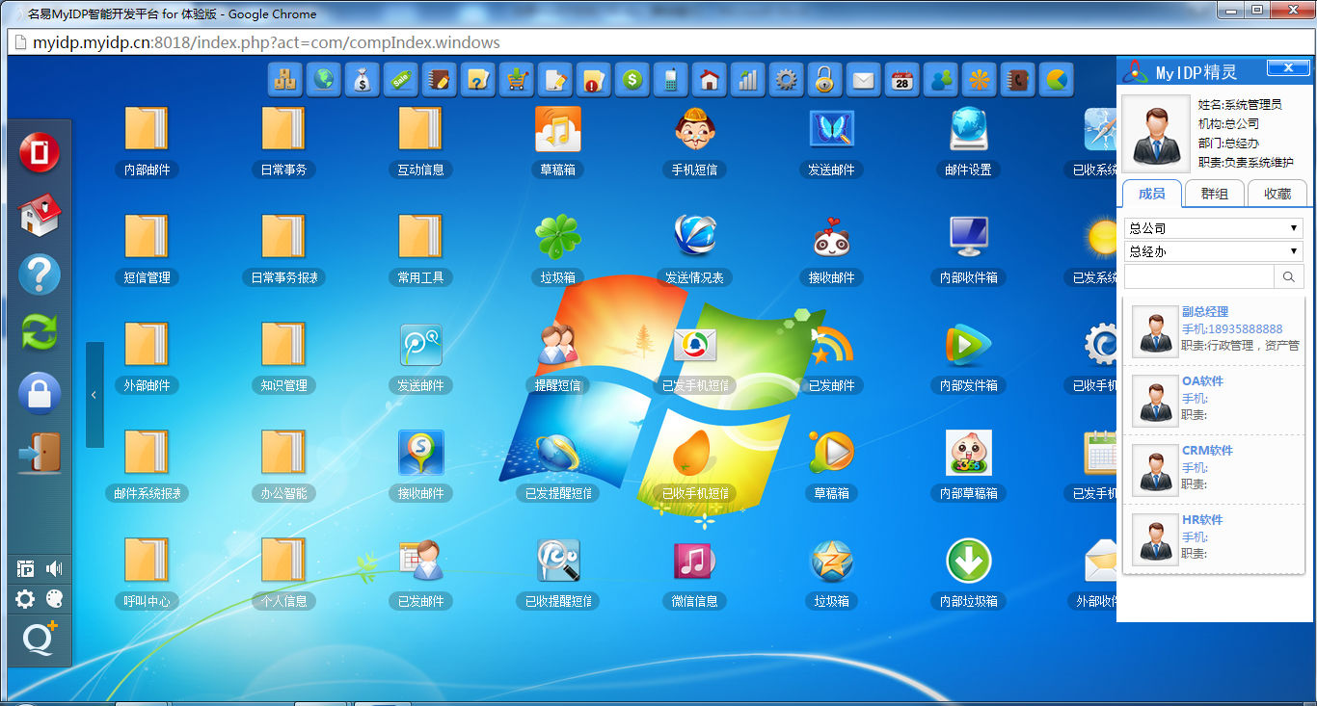Viewport: 1317px width, 706px height.
Task: Click the red home icon in left sidebar
Action: coord(40,215)
